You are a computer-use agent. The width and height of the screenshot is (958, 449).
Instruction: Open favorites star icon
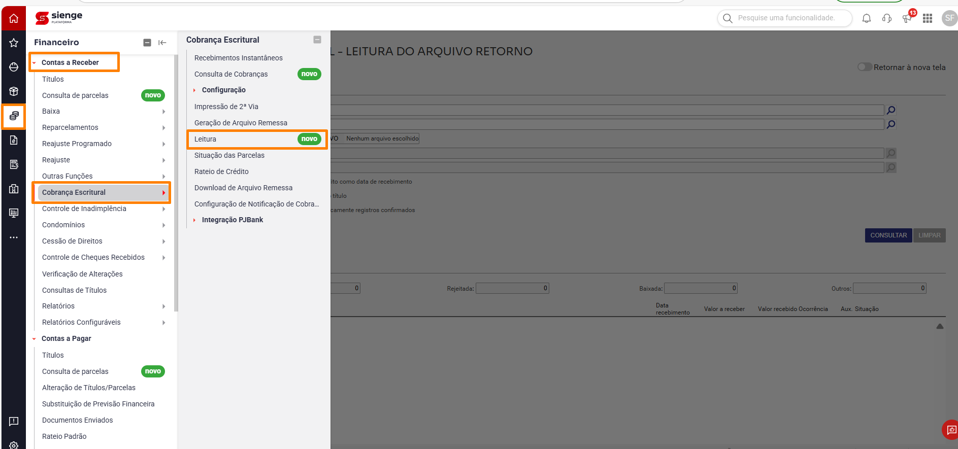[x=14, y=43]
